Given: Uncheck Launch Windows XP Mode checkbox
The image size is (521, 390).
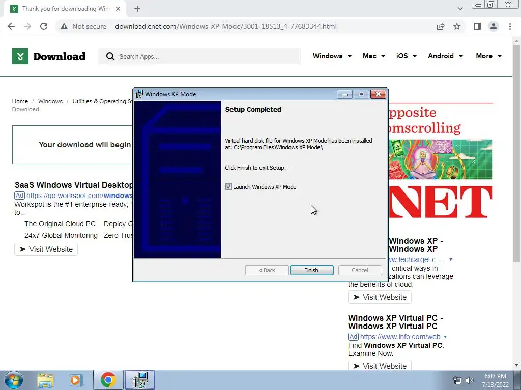Looking at the screenshot, I should coord(228,187).
